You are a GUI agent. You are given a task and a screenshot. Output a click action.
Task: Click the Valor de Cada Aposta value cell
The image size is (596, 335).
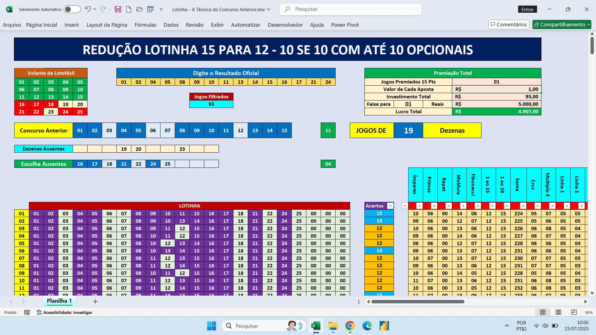pyautogui.click(x=496, y=89)
